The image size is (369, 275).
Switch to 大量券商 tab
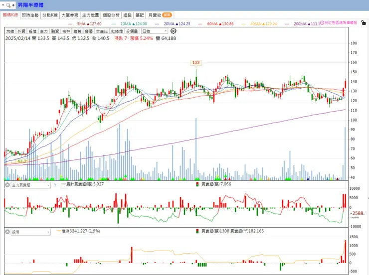click(70, 15)
